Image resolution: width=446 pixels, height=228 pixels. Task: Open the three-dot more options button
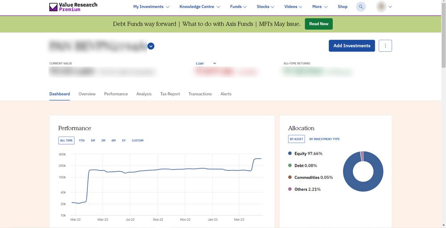click(385, 46)
